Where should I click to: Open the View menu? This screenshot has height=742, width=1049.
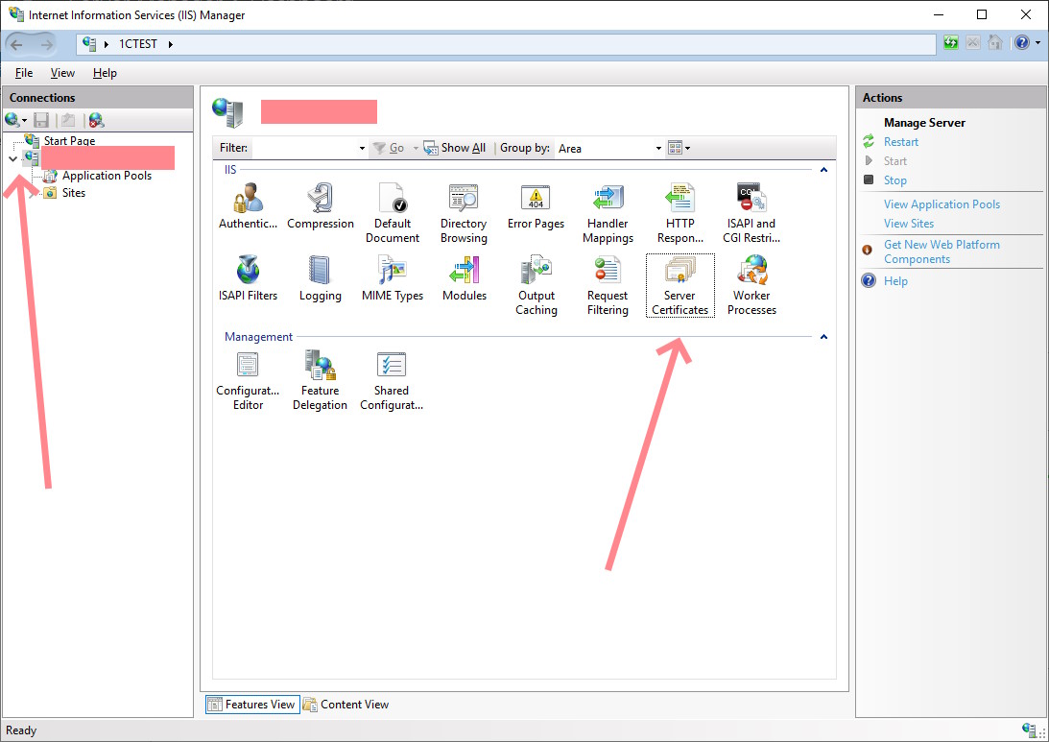[62, 73]
